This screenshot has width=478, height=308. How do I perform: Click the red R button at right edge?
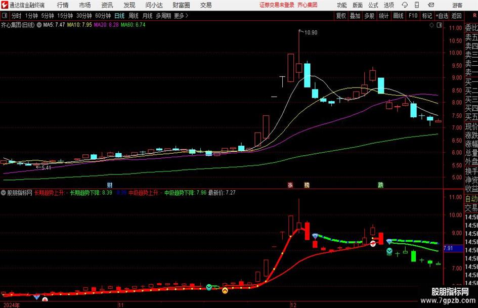[x=474, y=16]
